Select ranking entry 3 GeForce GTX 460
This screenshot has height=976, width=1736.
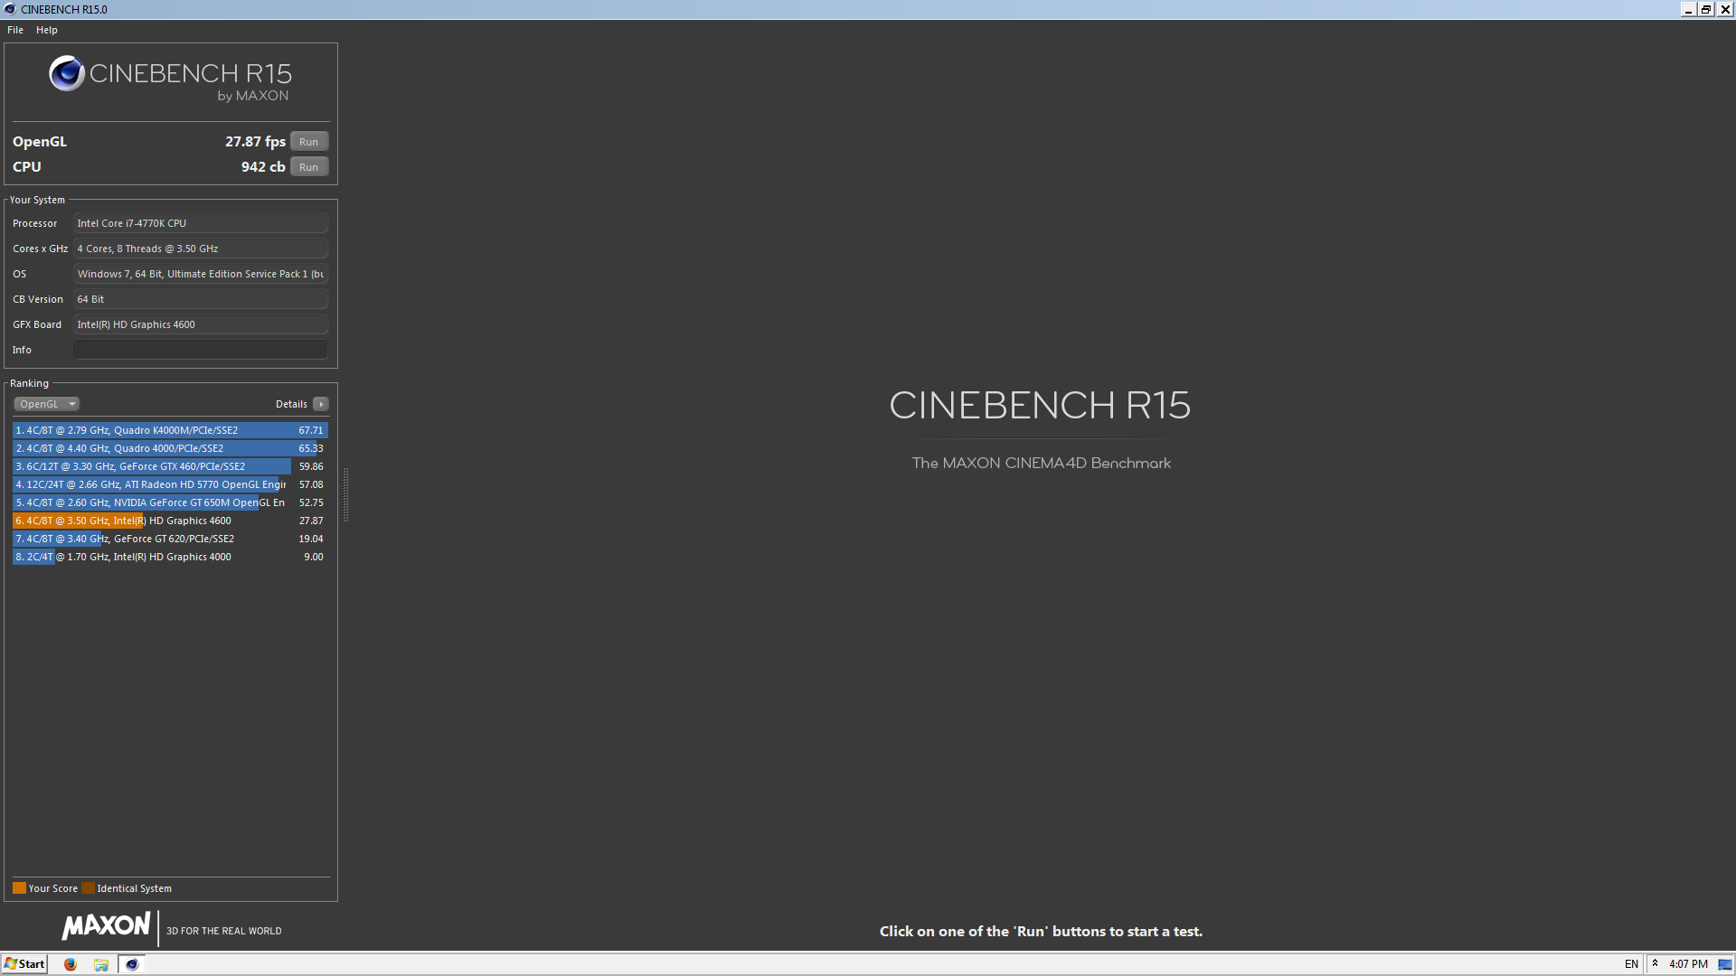pyautogui.click(x=170, y=466)
